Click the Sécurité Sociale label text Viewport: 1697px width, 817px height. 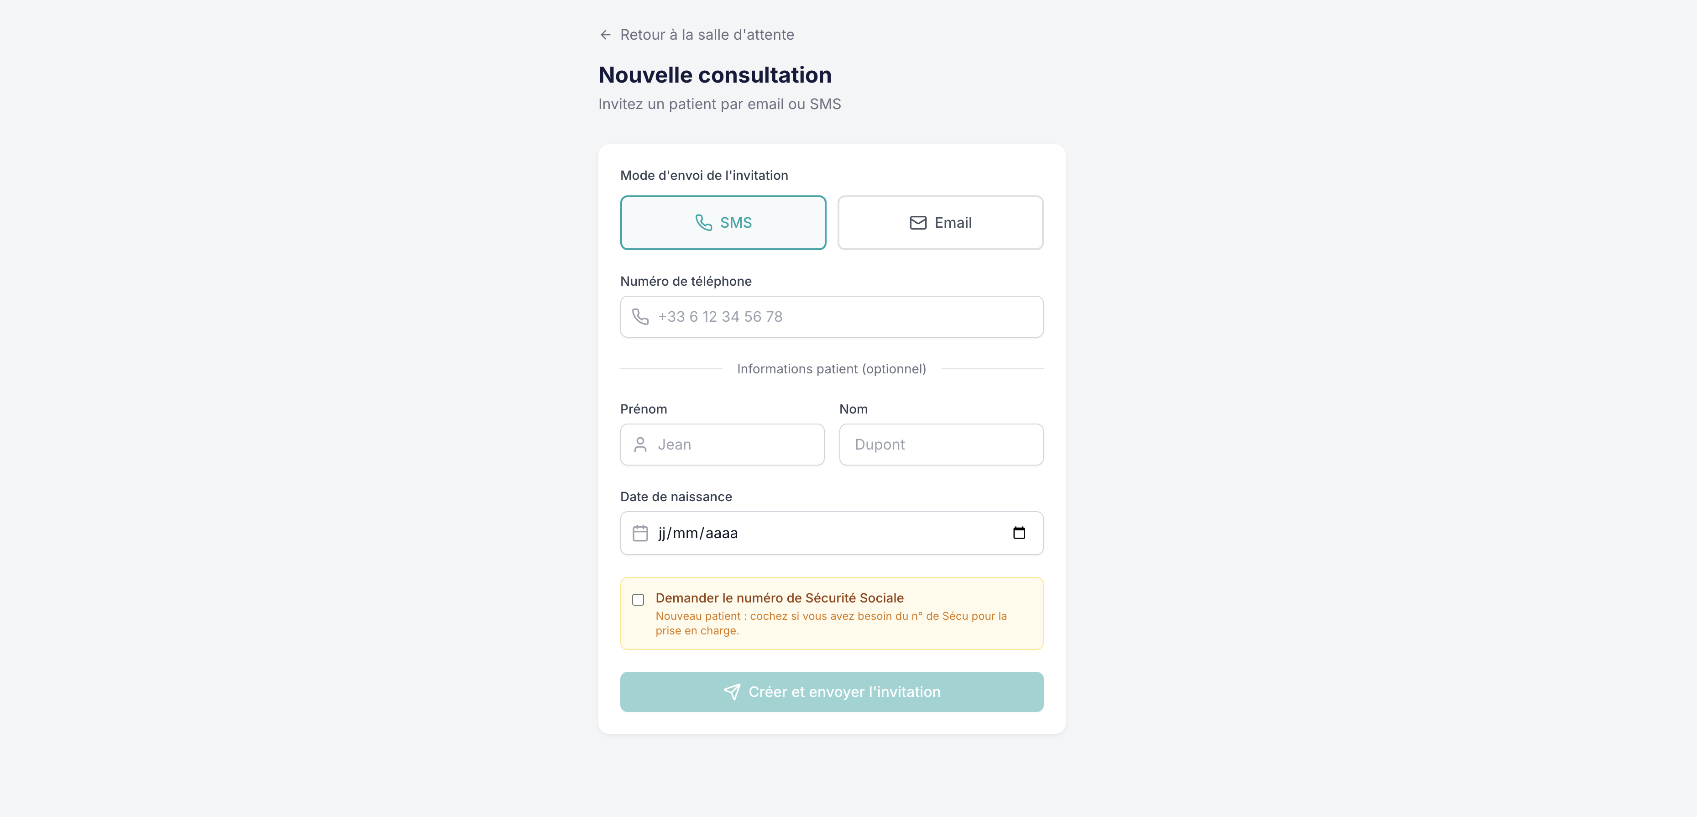coord(779,598)
